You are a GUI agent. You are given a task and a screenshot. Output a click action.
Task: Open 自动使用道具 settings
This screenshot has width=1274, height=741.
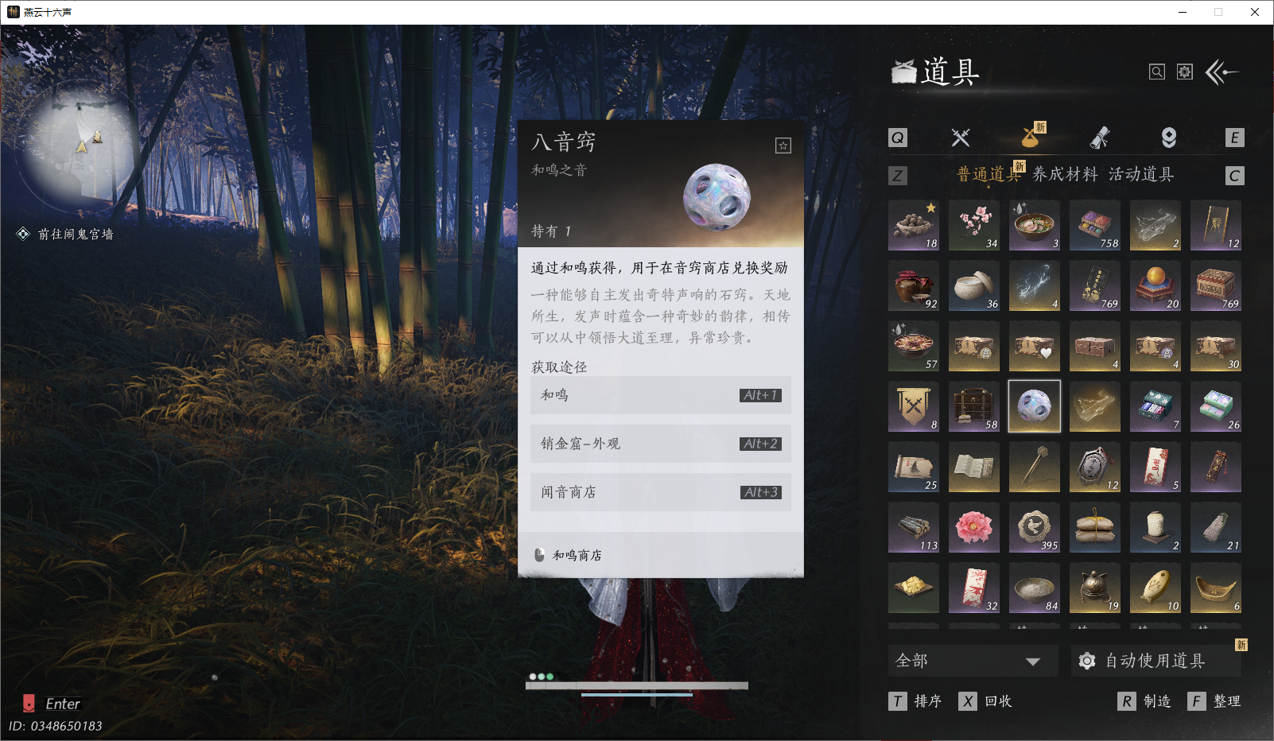[1156, 661]
